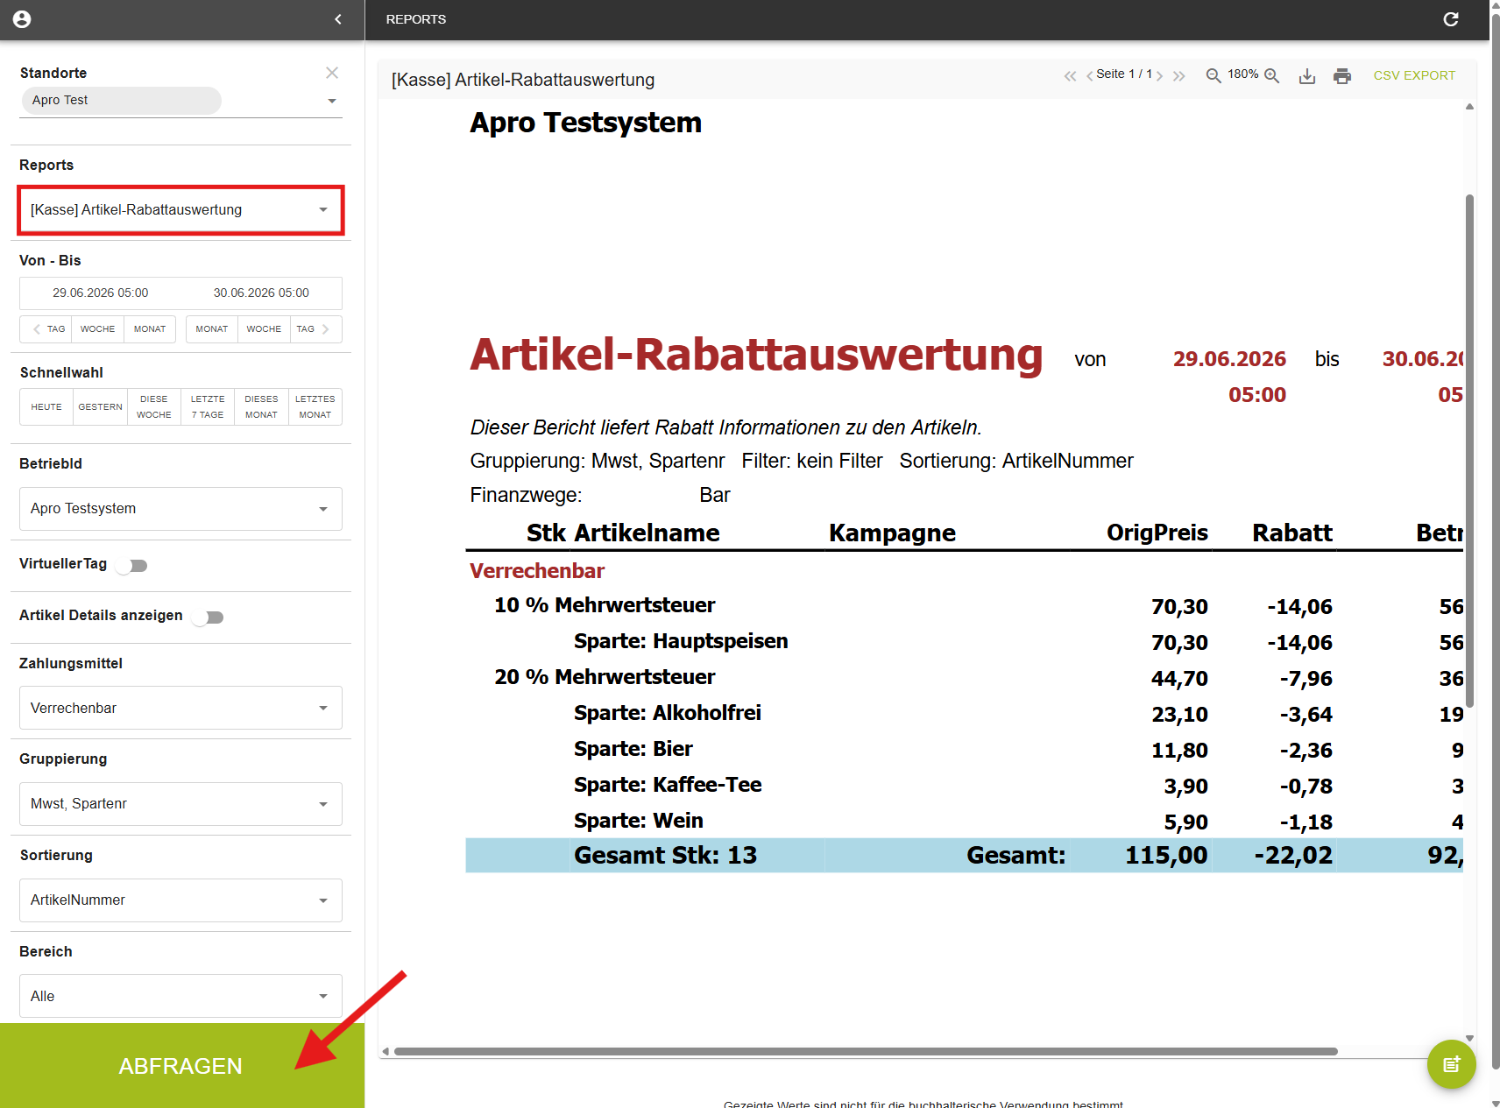Go to the previous report page

(x=1089, y=76)
